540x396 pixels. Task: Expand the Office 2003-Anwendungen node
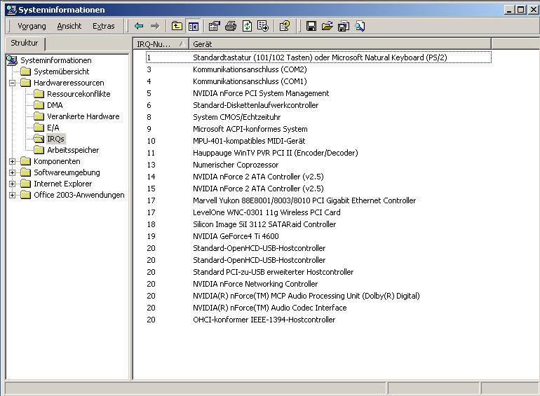[13, 195]
